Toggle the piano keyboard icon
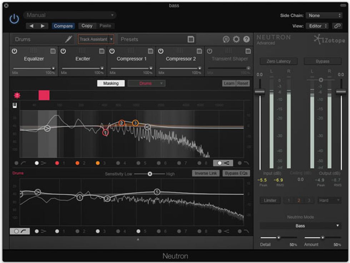Viewport: 350px width, 263px height. [x=15, y=105]
